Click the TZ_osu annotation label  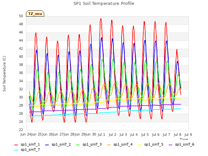[x=35, y=14]
